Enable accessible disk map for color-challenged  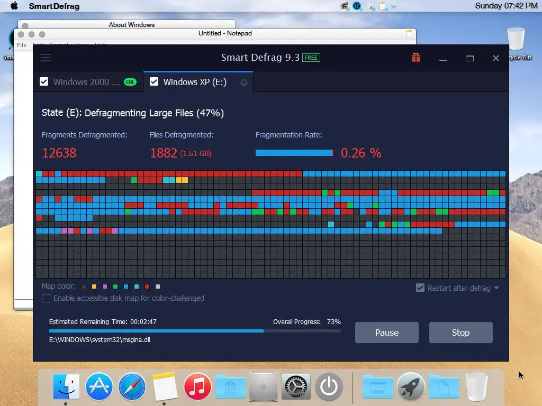[x=46, y=298]
